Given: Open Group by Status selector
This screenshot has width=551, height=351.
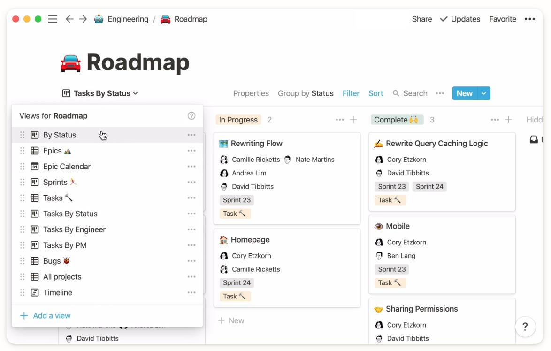Looking at the screenshot, I should coord(306,93).
